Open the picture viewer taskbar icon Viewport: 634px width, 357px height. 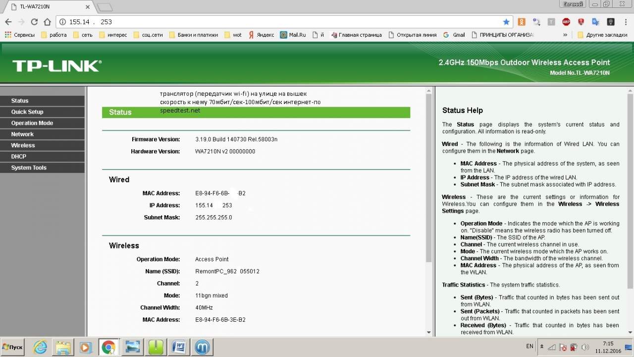point(133,347)
